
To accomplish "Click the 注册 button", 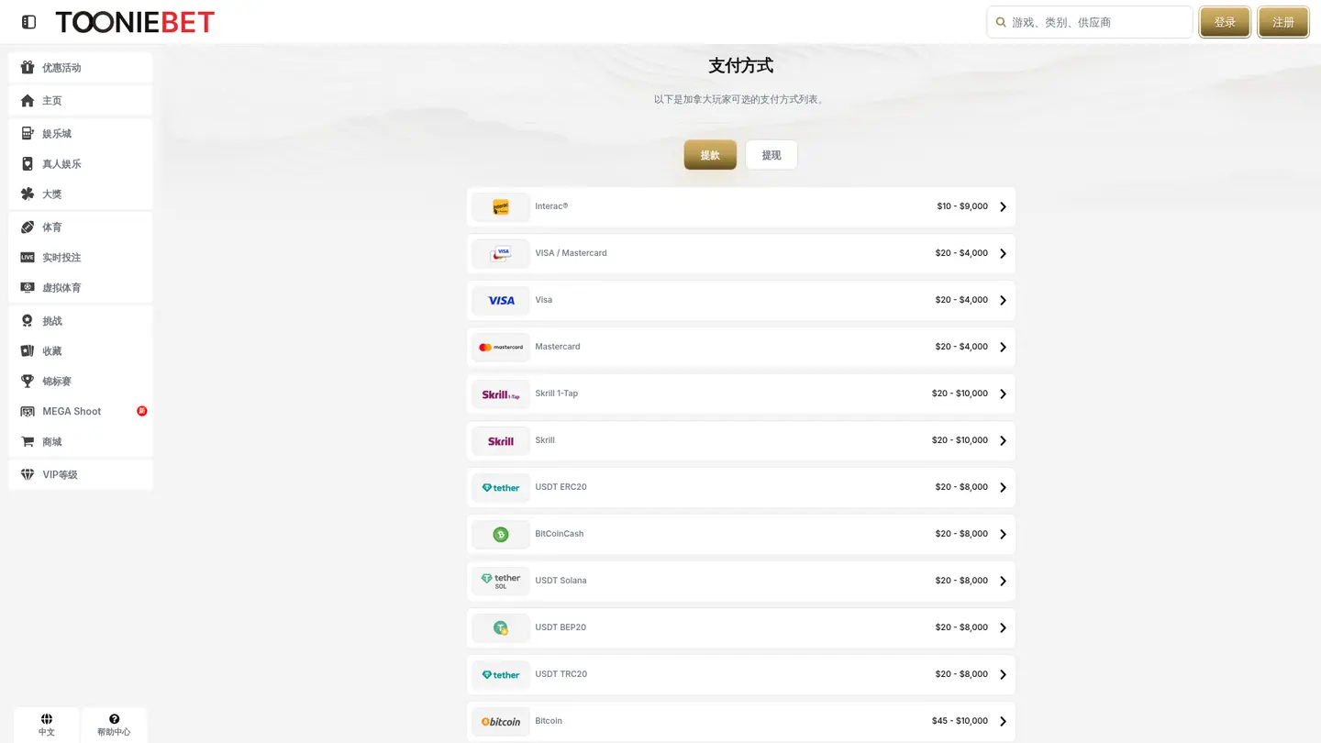I will 1283,22.
